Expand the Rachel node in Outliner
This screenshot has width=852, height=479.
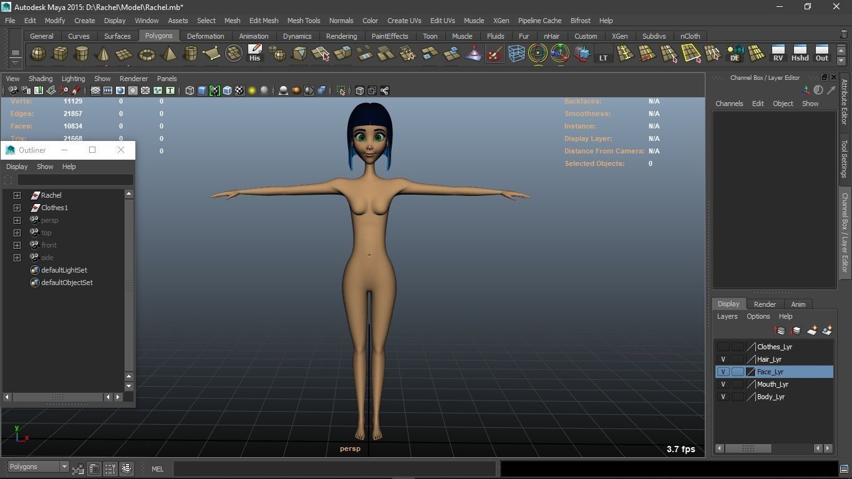click(x=17, y=195)
